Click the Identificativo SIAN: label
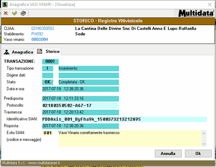This screenshot has height=167, width=216. (22, 119)
